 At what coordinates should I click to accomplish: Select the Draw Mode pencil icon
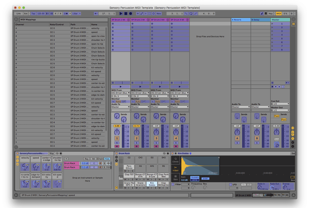(262, 13)
